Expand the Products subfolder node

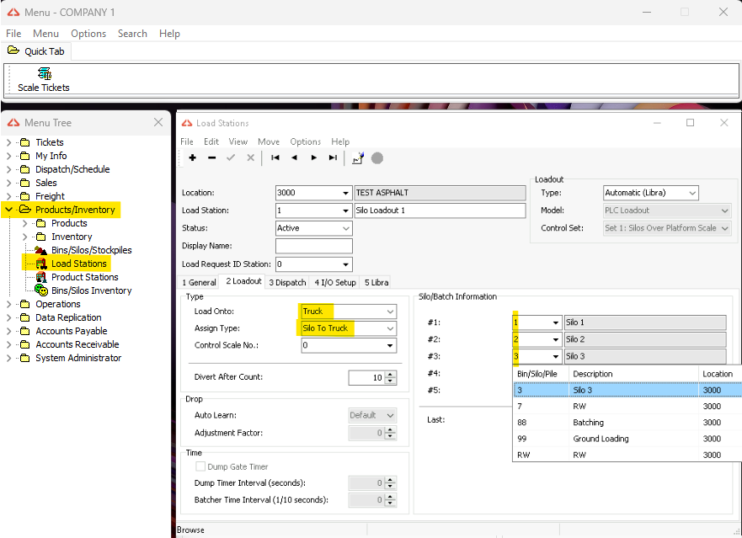[25, 223]
